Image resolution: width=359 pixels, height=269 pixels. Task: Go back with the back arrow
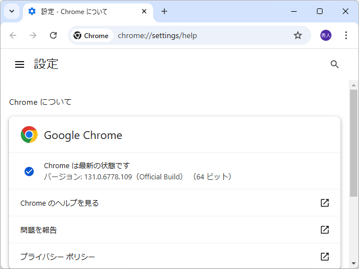pyautogui.click(x=13, y=35)
